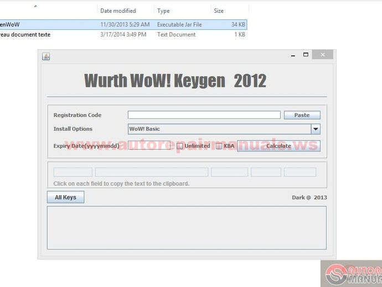The width and height of the screenshot is (382, 287).
Task: Click the fifth output key field
Action: coord(300,172)
